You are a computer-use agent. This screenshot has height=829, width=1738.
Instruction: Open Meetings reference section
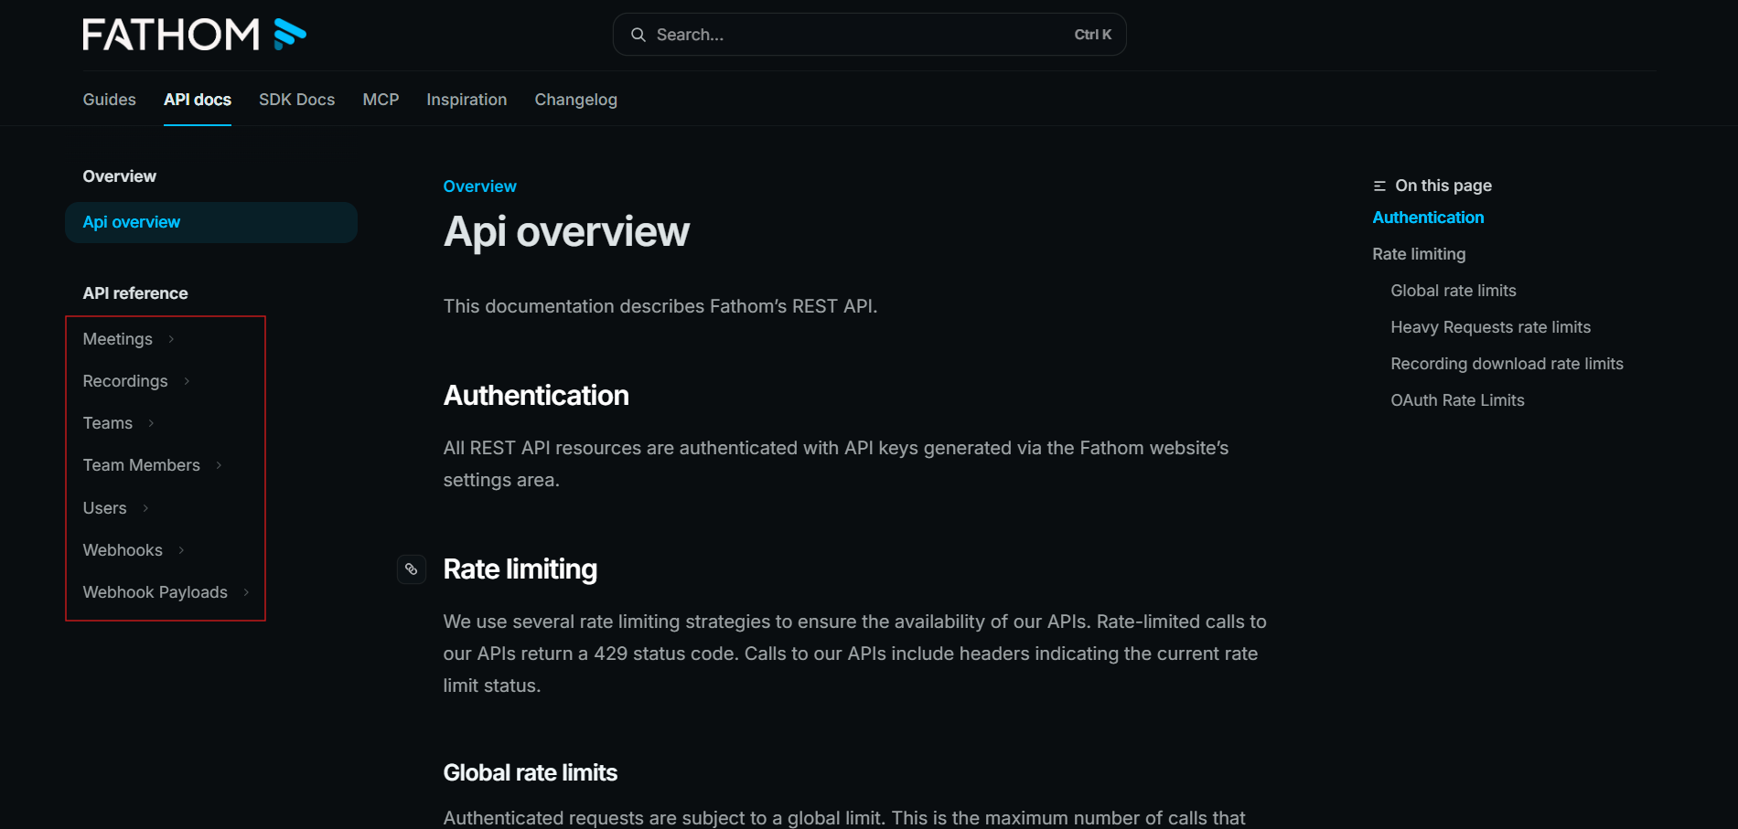(118, 339)
